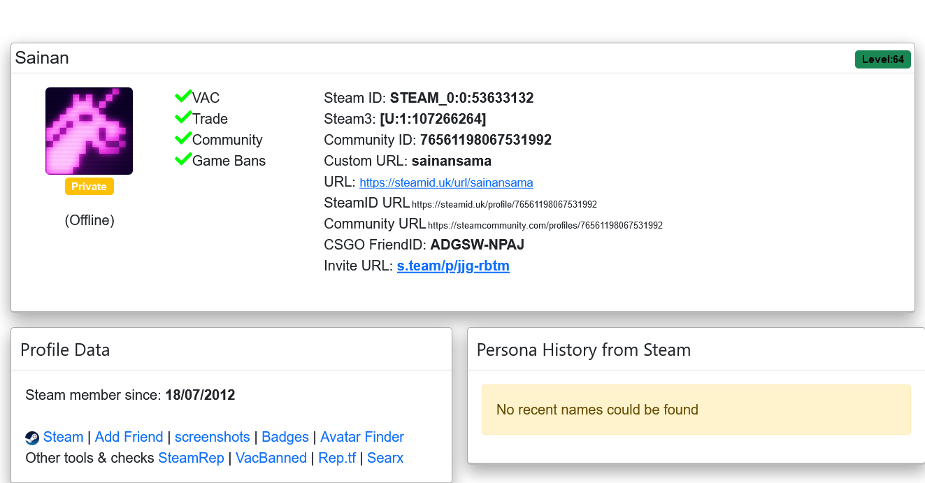Open the s.team invite URL
Image resolution: width=925 pixels, height=483 pixels.
453,266
